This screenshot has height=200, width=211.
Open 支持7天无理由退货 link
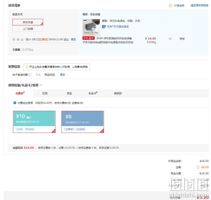(117, 27)
